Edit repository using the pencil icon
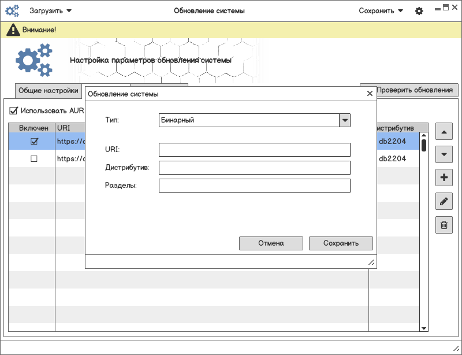Viewport: 462px width, 355px height. pyautogui.click(x=444, y=201)
